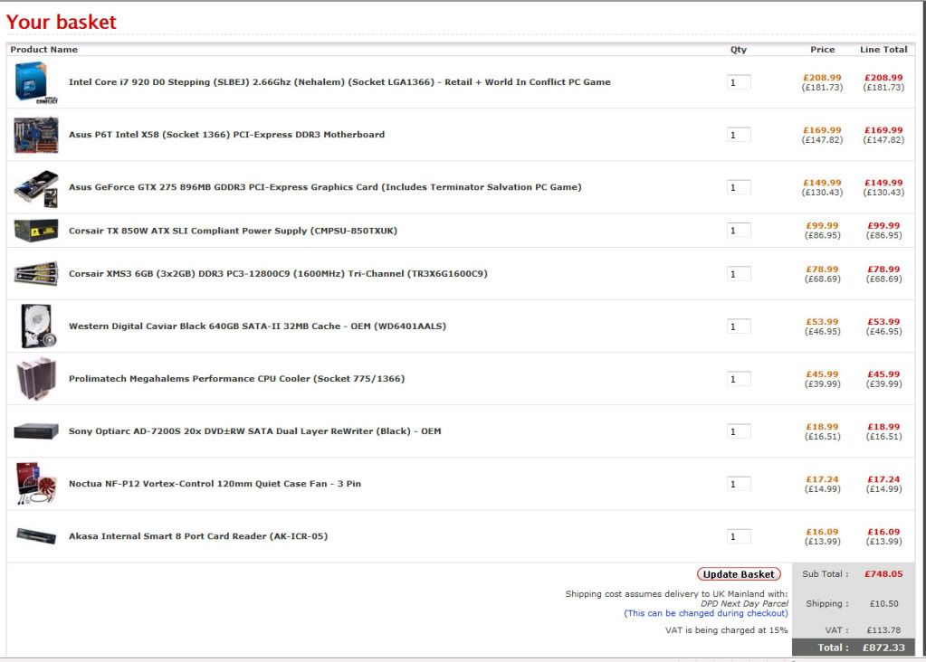
Task: Click the Corsair XMS3 line total £78.99
Action: (x=883, y=270)
